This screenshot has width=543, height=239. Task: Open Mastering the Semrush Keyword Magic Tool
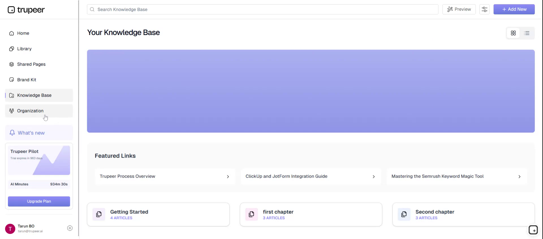(457, 177)
